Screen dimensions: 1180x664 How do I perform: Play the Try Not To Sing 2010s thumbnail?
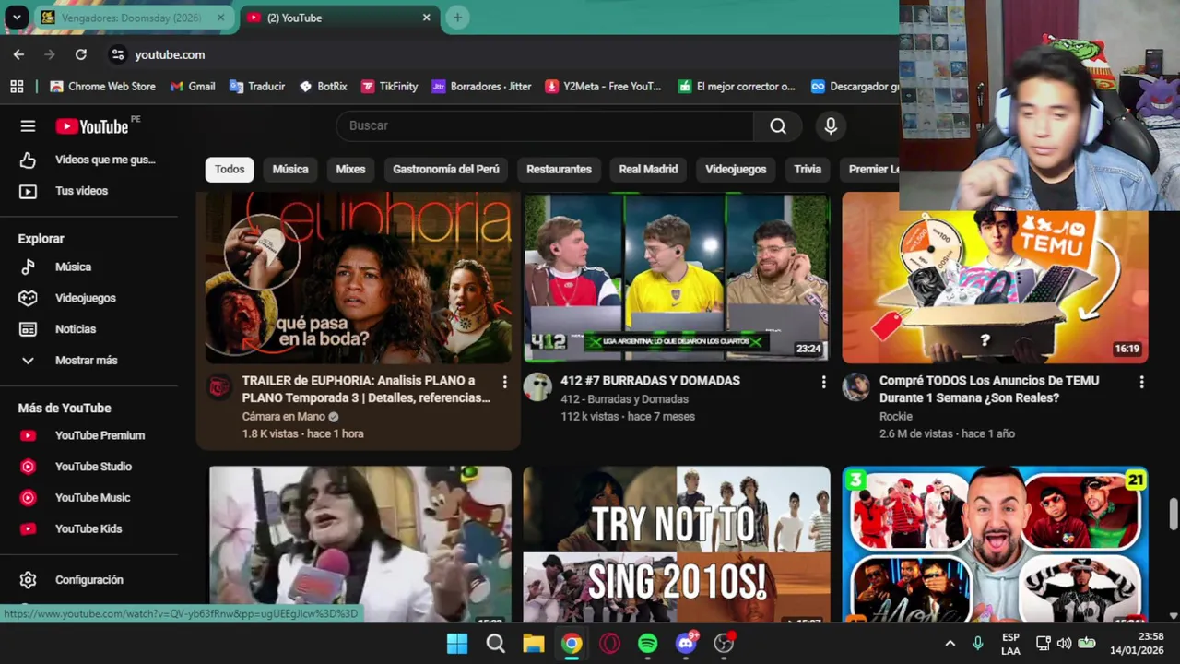tap(677, 545)
